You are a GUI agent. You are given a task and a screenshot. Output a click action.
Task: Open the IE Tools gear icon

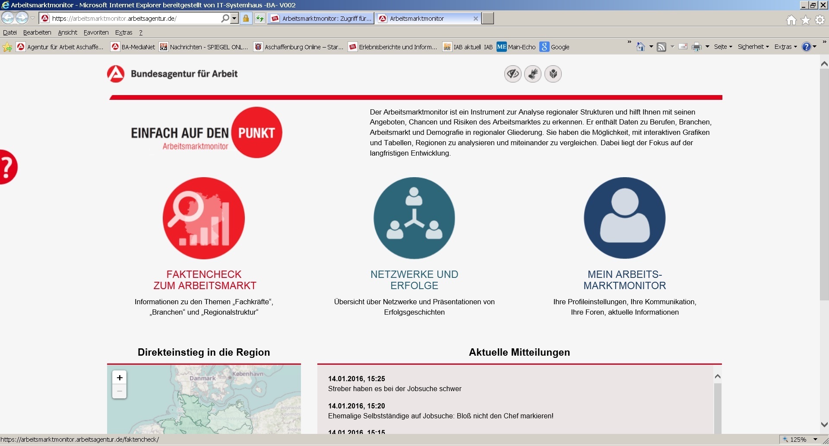tap(820, 20)
